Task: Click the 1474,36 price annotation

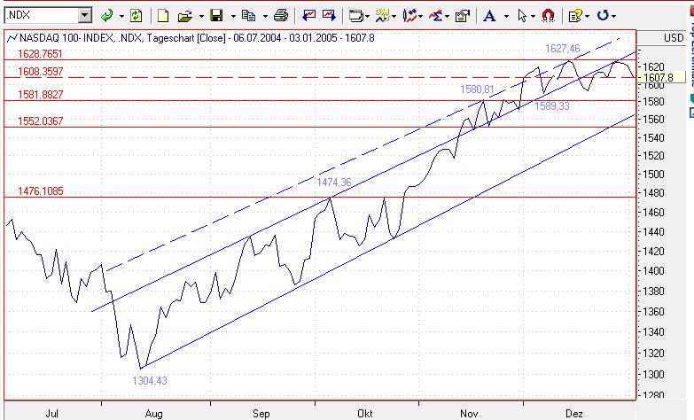Action: (334, 183)
